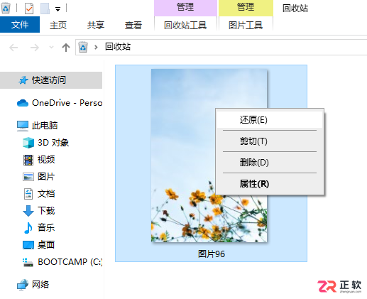Click the 图片 picture icon in sidebar
The height and width of the screenshot is (299, 367).
click(x=28, y=177)
